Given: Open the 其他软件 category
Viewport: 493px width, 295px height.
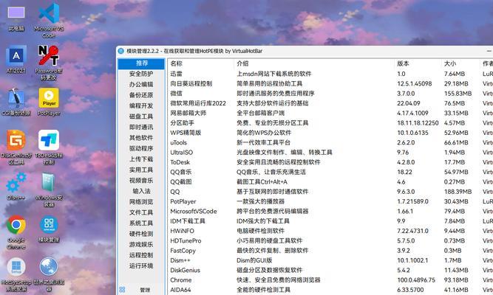Looking at the screenshot, I should 141,138.
